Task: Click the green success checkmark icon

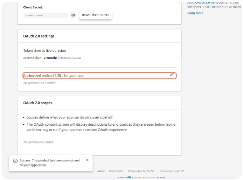Action: point(15,161)
